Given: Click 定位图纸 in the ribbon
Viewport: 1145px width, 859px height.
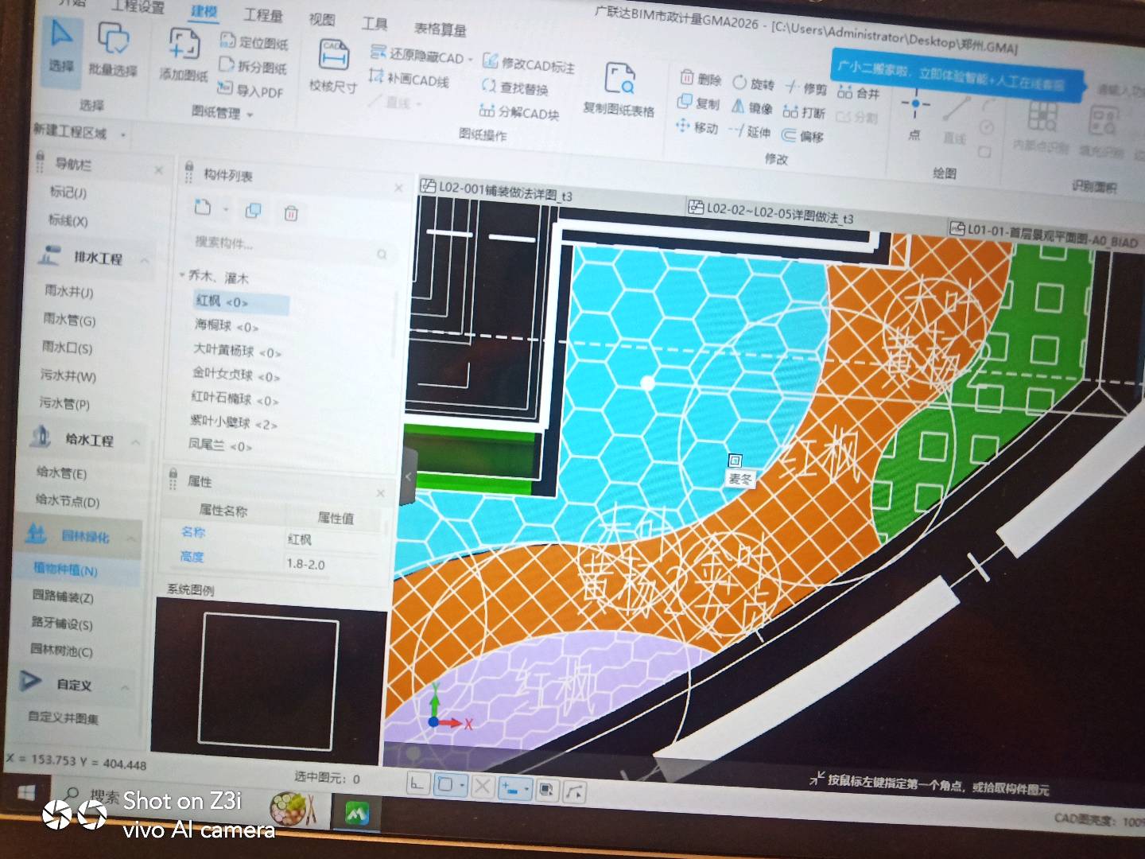Looking at the screenshot, I should (x=254, y=41).
